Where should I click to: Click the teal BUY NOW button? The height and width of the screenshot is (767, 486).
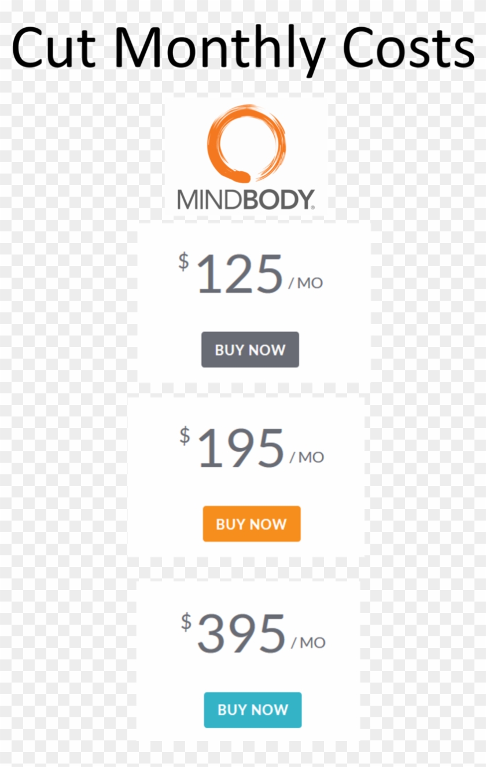pos(253,710)
